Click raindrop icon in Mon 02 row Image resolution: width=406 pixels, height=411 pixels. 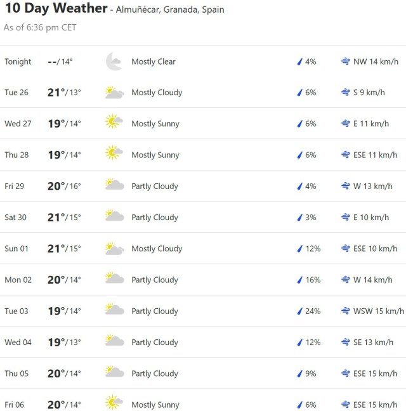pos(300,280)
